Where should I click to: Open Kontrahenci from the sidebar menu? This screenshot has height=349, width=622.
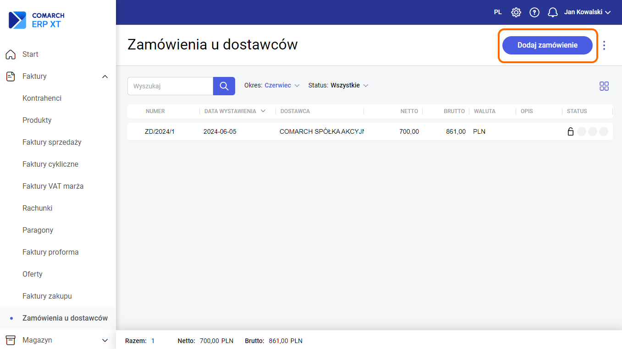click(x=42, y=98)
